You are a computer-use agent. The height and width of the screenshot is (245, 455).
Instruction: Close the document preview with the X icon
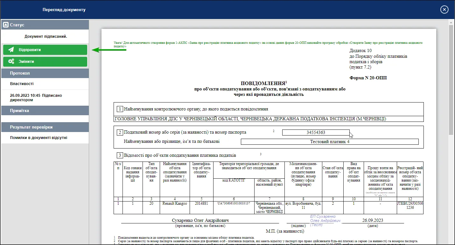[x=444, y=10]
